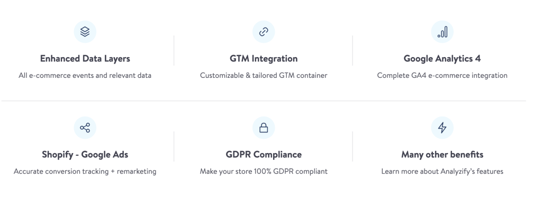Viewport: 542px width, 206px height.
Task: Click 'Make your store 100% GDPR compliant' text
Action: click(x=264, y=172)
